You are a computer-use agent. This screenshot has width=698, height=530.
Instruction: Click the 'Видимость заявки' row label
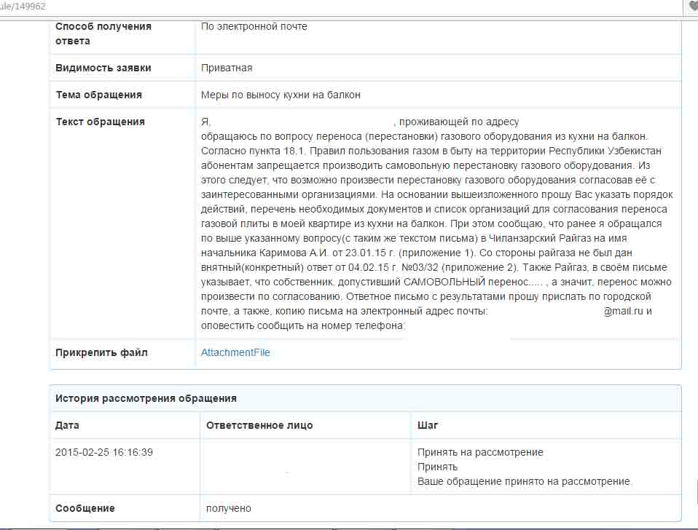[x=103, y=68]
